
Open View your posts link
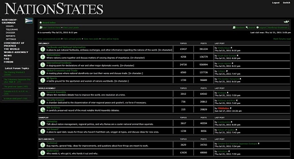pos(71,27)
